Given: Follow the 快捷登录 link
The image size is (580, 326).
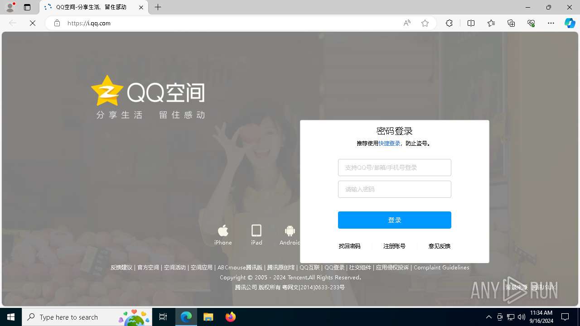Looking at the screenshot, I should click(x=389, y=144).
